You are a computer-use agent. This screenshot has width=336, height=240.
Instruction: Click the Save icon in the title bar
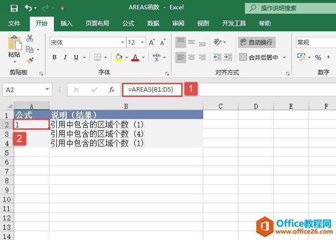pyautogui.click(x=14, y=8)
